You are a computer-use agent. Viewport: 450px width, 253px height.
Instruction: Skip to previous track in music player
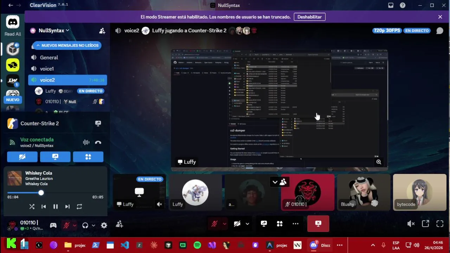tap(44, 207)
